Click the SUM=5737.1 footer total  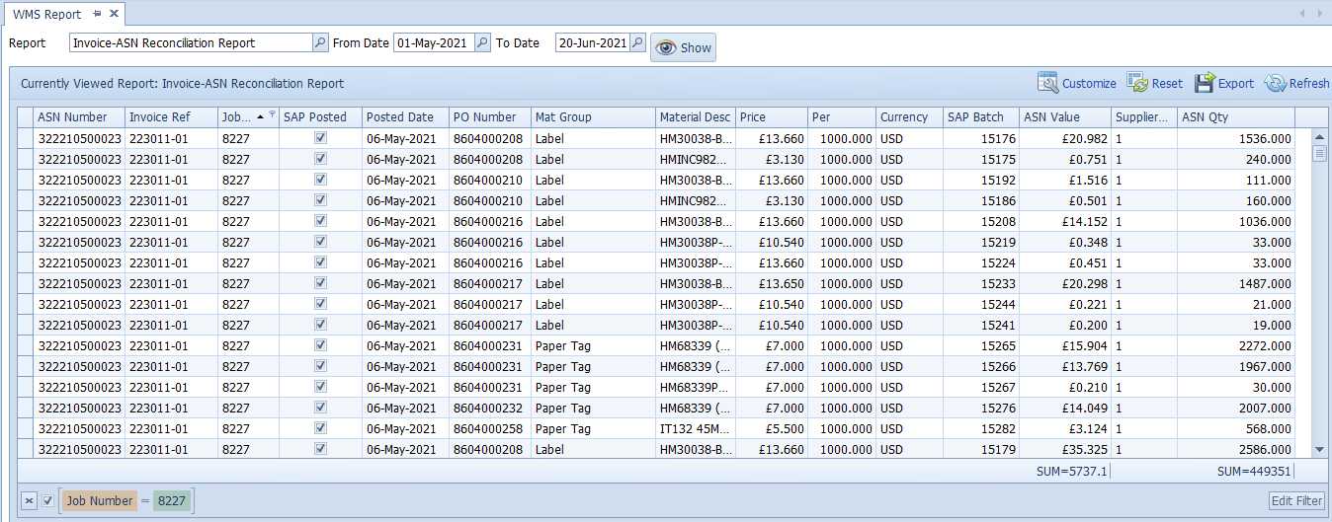(1072, 472)
